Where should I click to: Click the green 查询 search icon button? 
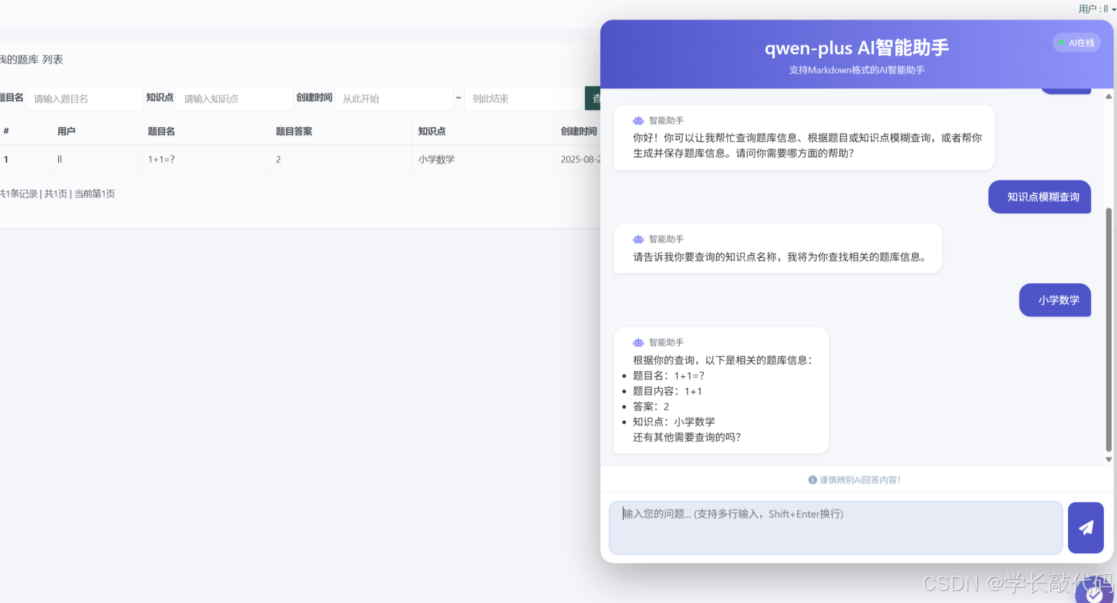point(597,98)
